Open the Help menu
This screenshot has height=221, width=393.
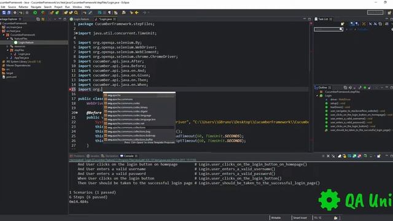[x=87, y=7]
